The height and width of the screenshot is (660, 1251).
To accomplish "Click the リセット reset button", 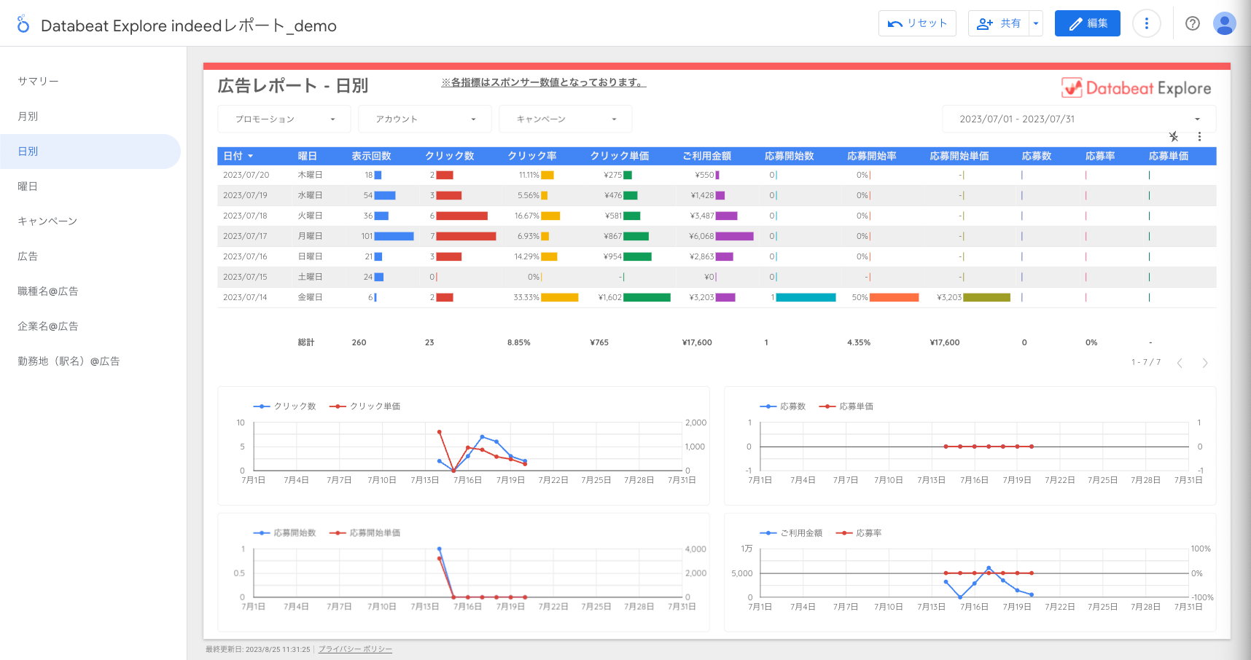I will [x=917, y=24].
